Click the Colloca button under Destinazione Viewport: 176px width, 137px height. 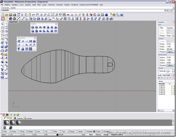[x=170, y=65]
